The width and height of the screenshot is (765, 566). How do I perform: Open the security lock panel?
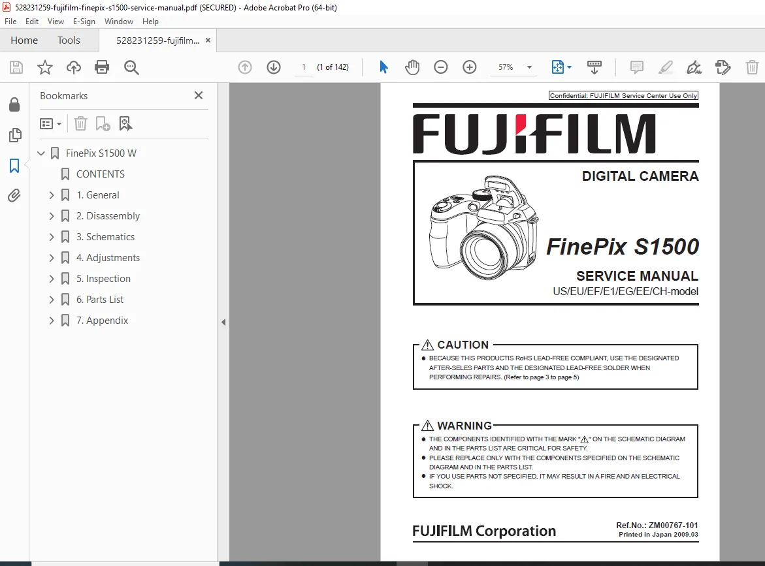[14, 104]
